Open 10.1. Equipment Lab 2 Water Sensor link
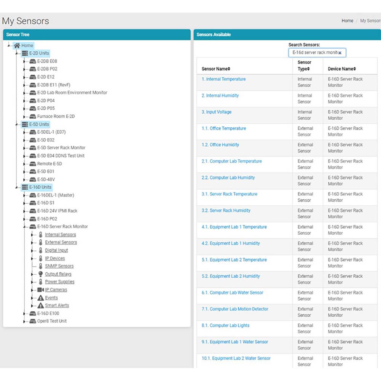Image resolution: width=381 pixels, height=381 pixels. tap(236, 359)
